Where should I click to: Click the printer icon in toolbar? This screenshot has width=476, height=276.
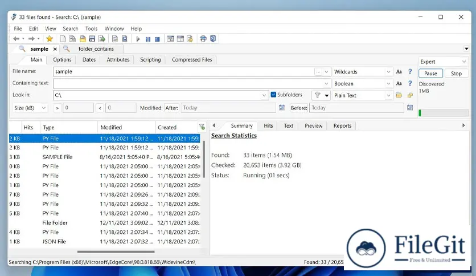pyautogui.click(x=203, y=39)
